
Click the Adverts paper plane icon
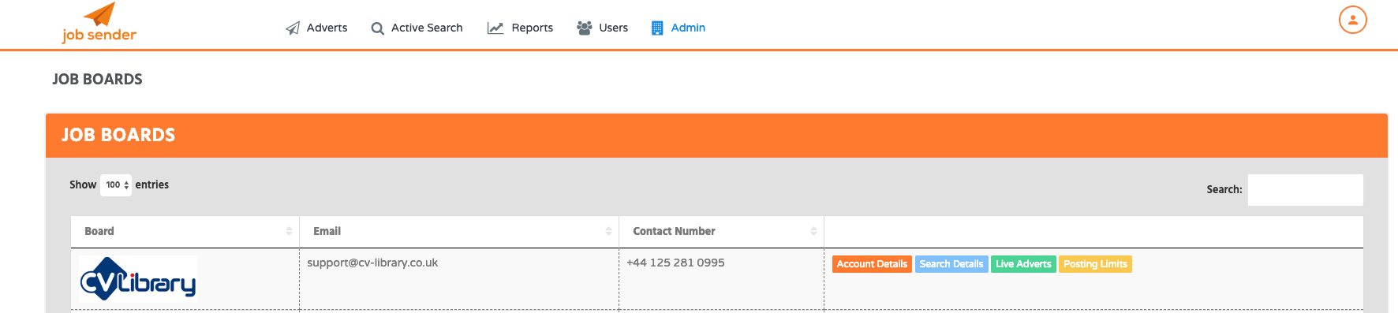pyautogui.click(x=293, y=28)
